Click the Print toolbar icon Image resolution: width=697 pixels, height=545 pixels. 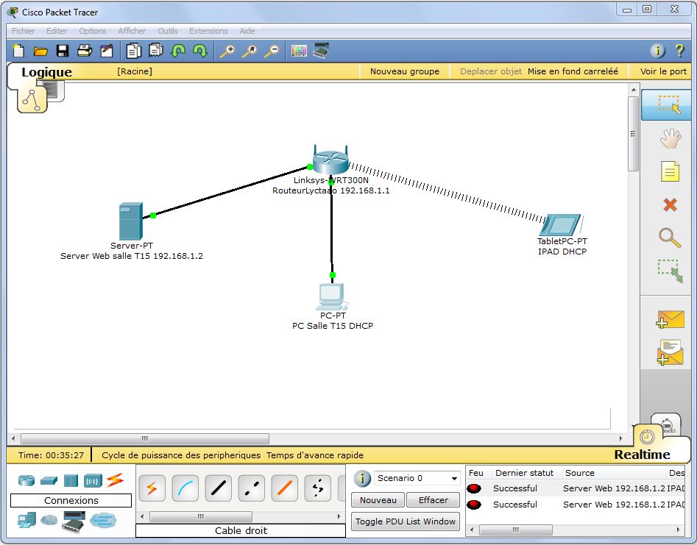coord(85,51)
